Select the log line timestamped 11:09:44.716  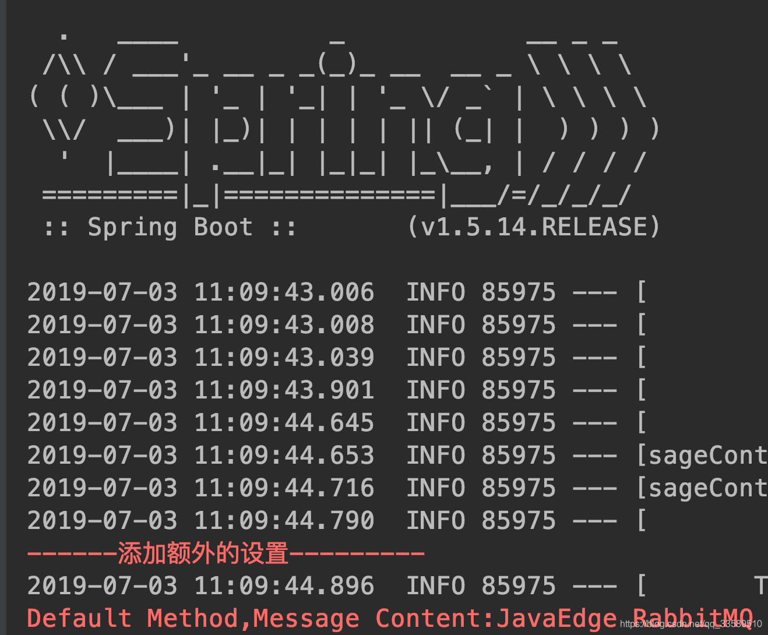point(397,488)
